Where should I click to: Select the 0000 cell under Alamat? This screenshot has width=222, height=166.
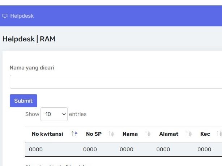point(163,149)
